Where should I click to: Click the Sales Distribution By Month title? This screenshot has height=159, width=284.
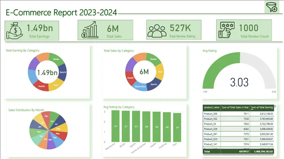point(26,110)
